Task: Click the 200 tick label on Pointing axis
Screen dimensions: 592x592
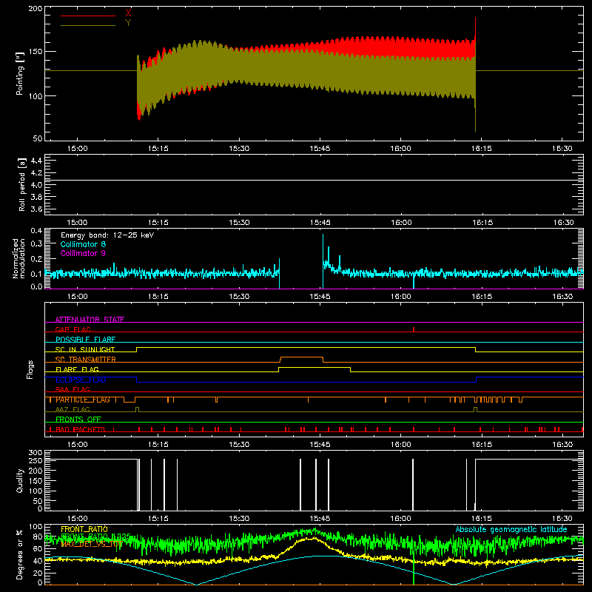Action: click(x=36, y=9)
